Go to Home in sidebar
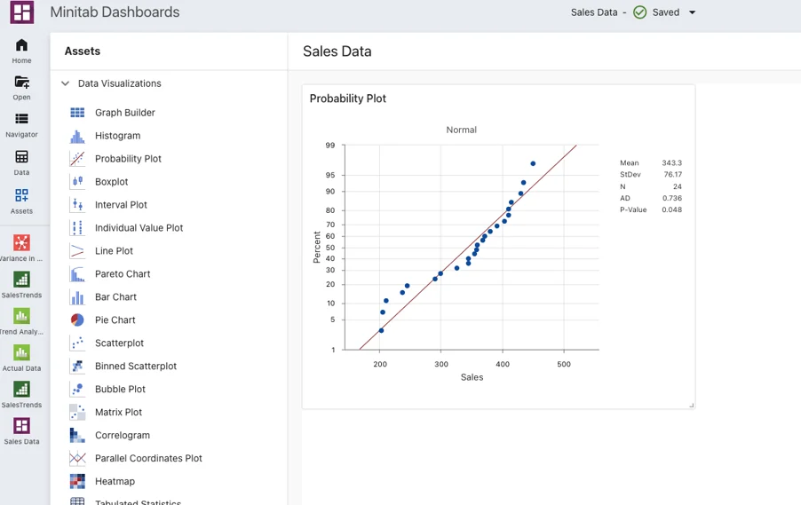The width and height of the screenshot is (801, 505). (21, 51)
